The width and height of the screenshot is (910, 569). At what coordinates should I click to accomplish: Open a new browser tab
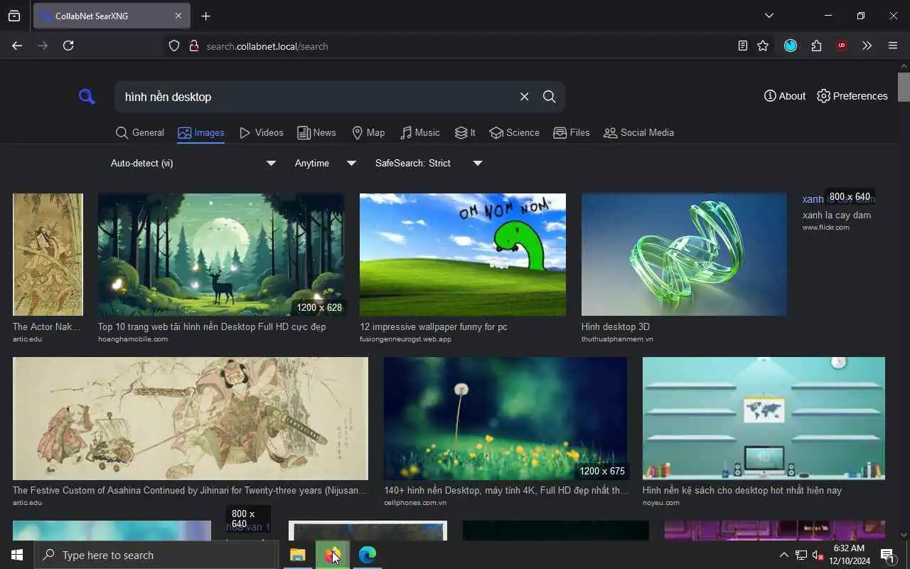tap(205, 16)
